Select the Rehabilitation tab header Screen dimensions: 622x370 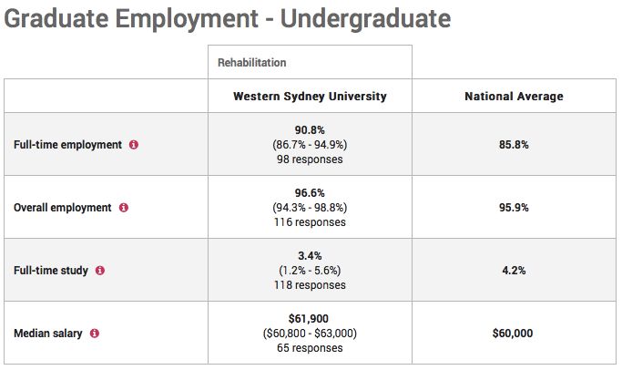tap(252, 63)
